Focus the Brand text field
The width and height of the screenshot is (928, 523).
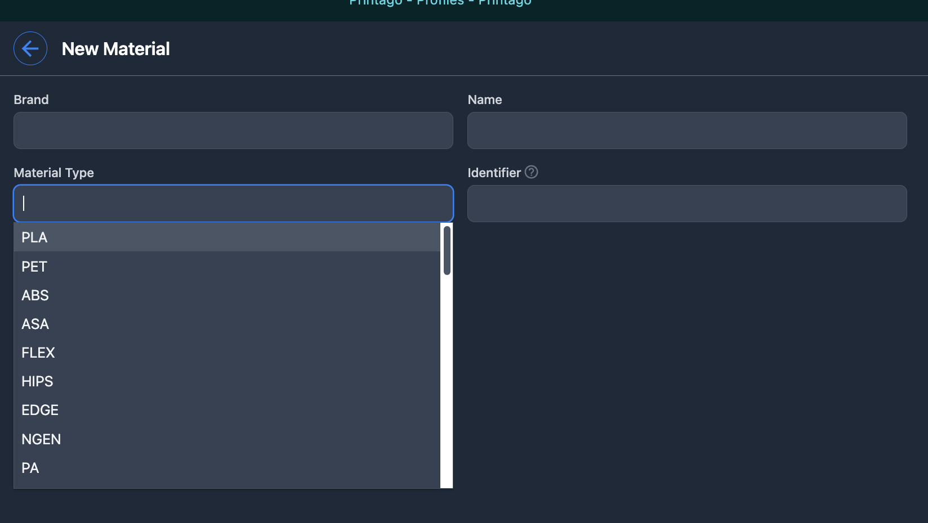233,130
